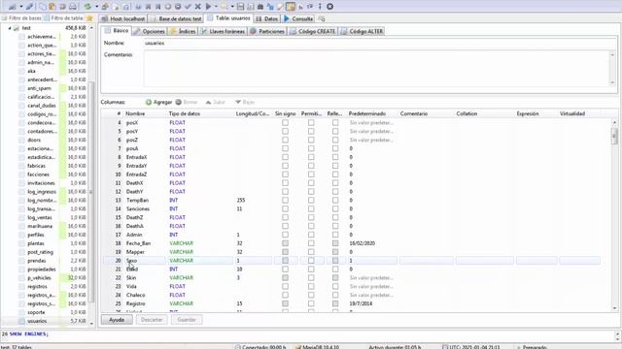Toggle Sin signo checkbox for TempBan
Screen dimensions: 622x349
(x=285, y=201)
